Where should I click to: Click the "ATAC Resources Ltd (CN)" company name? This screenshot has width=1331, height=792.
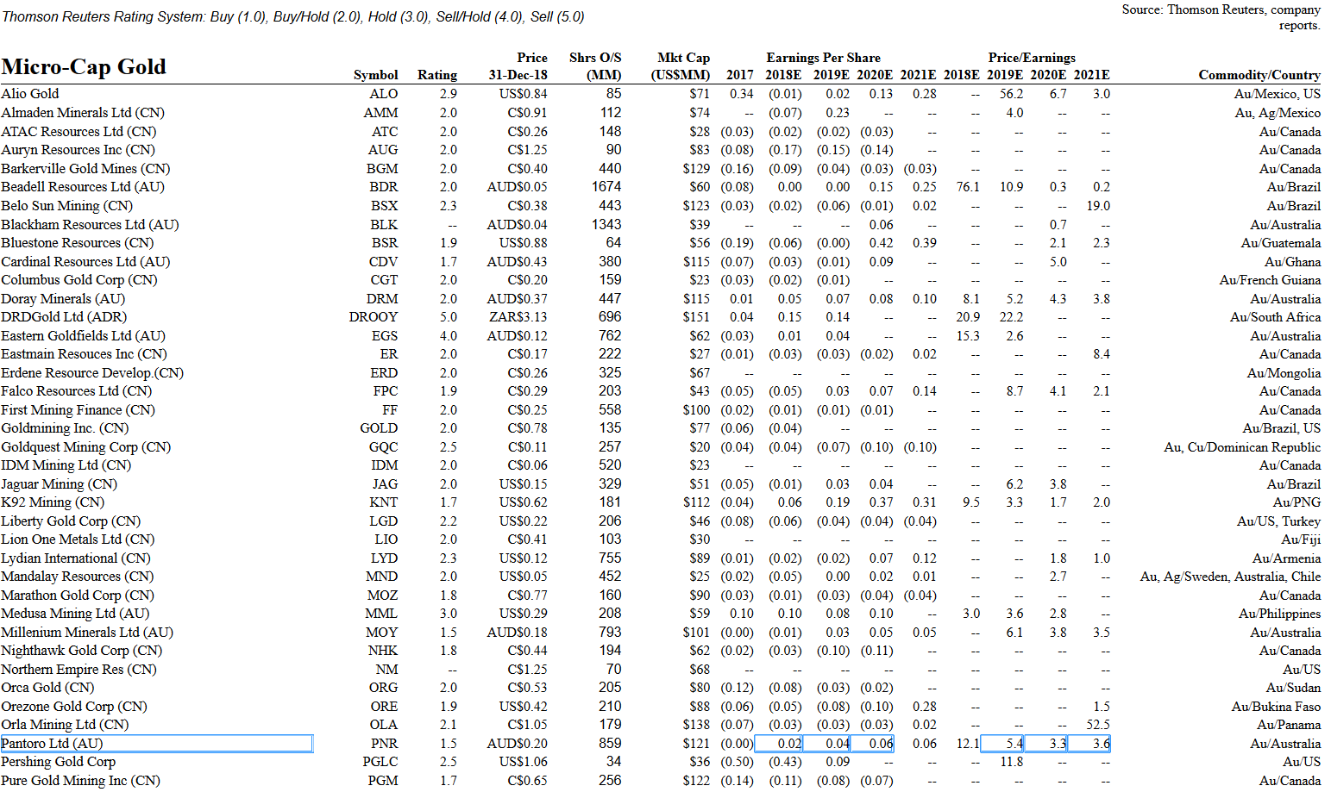tap(78, 132)
